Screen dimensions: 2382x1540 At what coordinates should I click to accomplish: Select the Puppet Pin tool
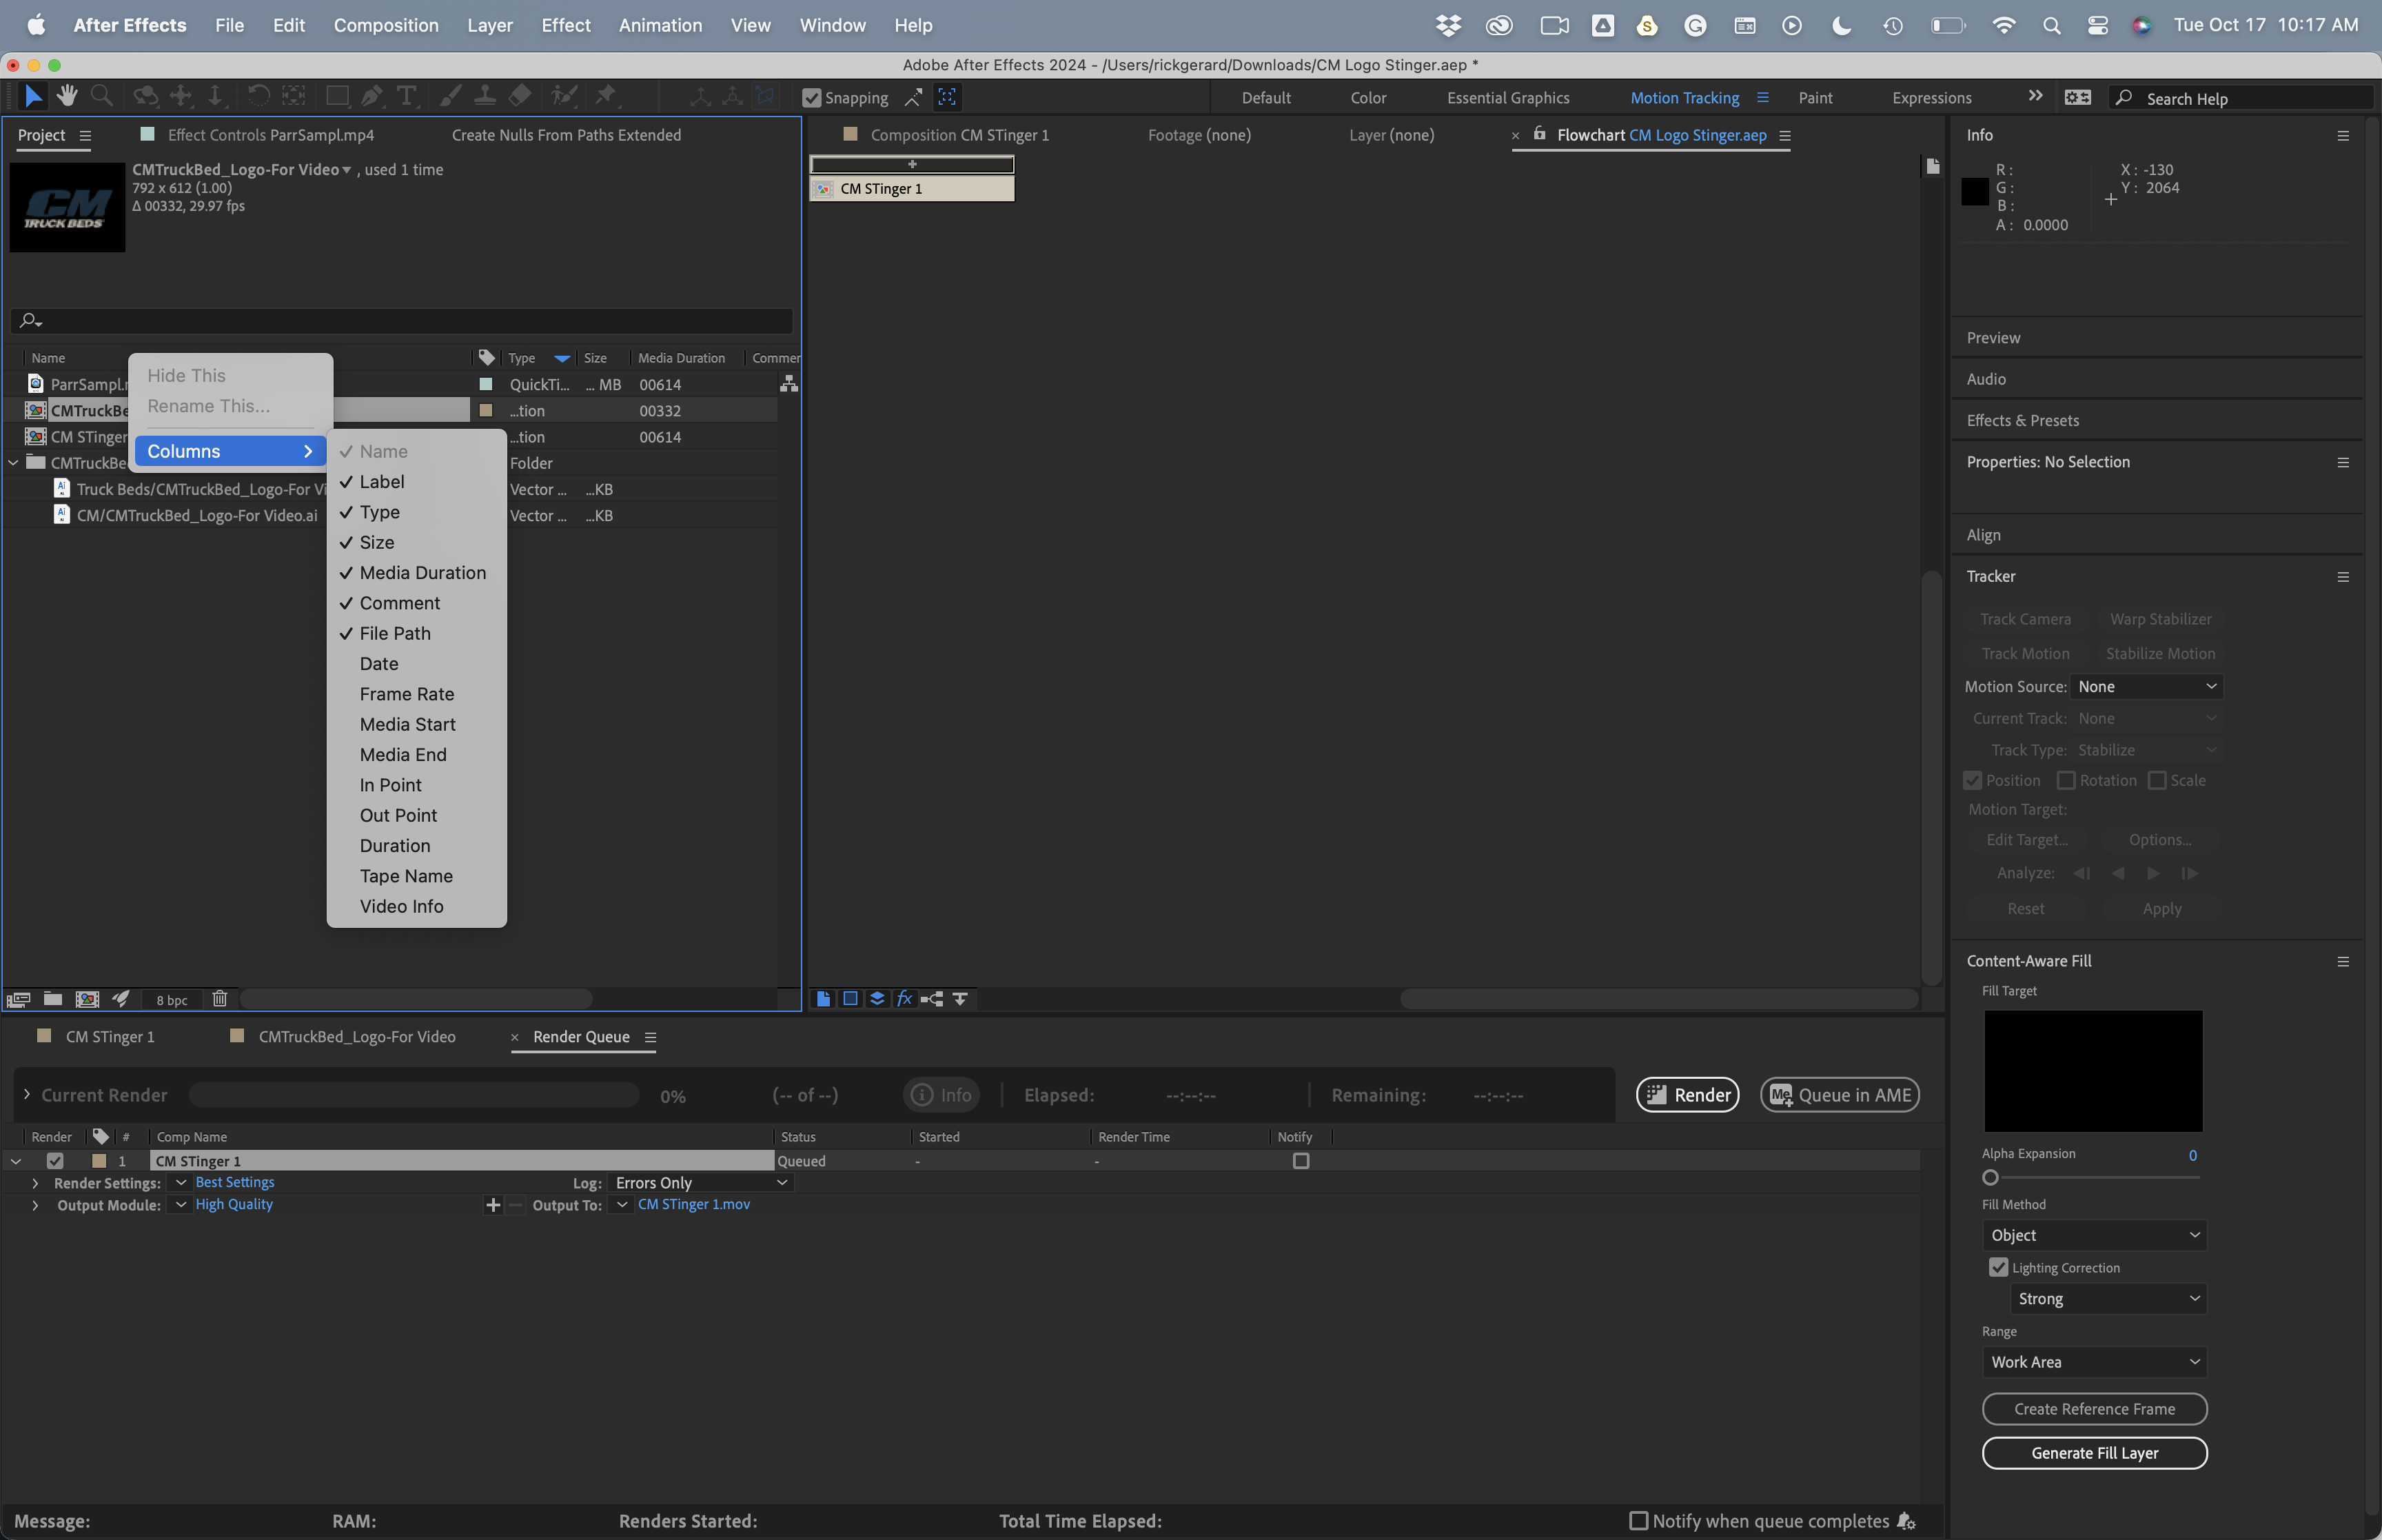pyautogui.click(x=606, y=96)
